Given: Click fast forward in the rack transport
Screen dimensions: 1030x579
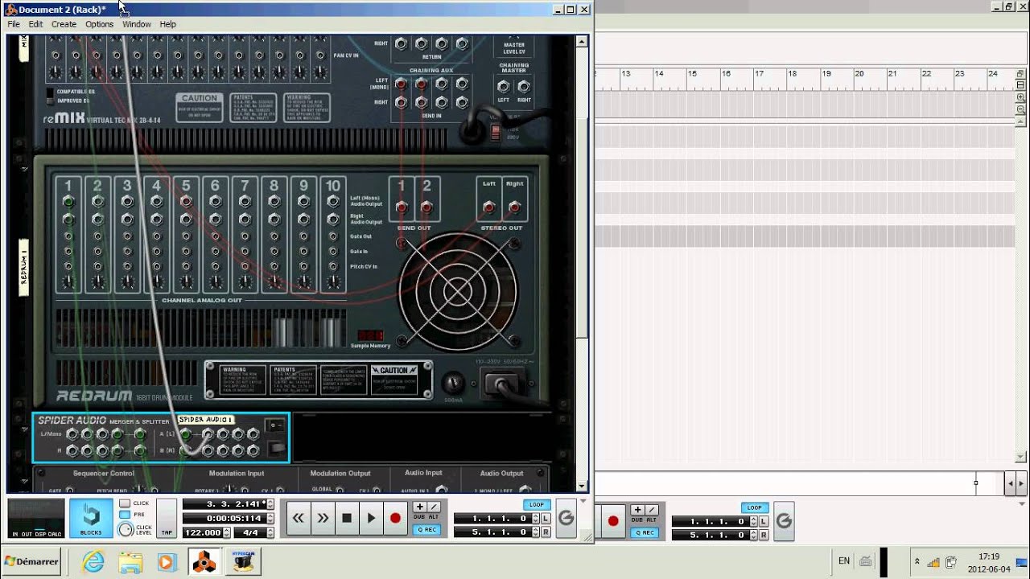Looking at the screenshot, I should tap(323, 519).
